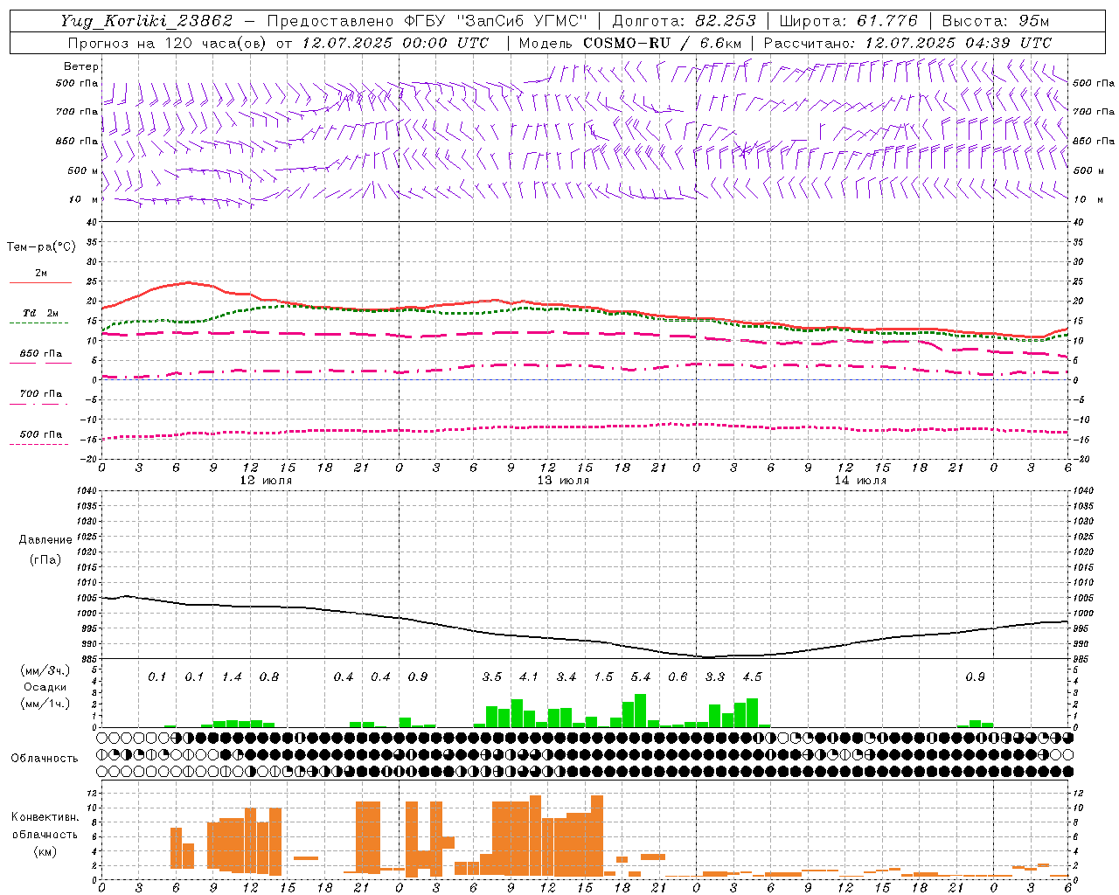Click the 13 июля date label
This screenshot has height=895, width=1119.
coord(563,481)
